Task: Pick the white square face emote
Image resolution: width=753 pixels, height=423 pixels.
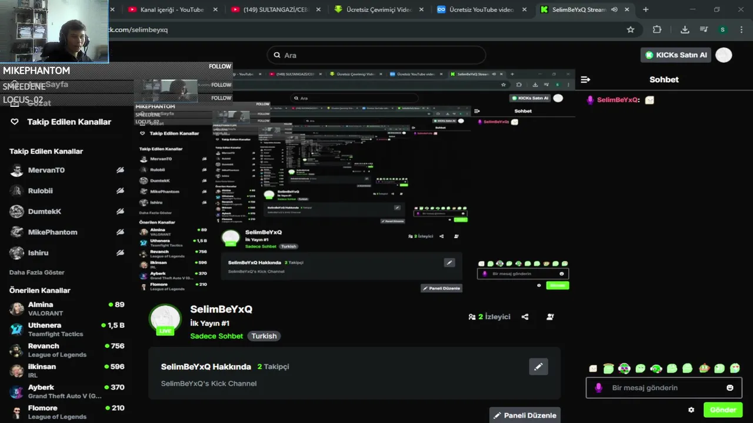Action: (593, 368)
